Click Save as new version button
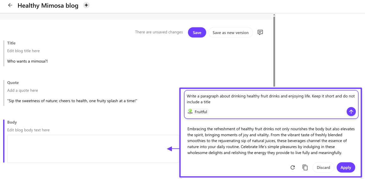The width and height of the screenshot is (365, 179). pos(230,33)
